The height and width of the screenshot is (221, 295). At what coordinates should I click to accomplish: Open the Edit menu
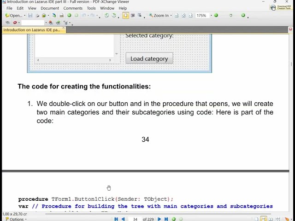(x=20, y=8)
